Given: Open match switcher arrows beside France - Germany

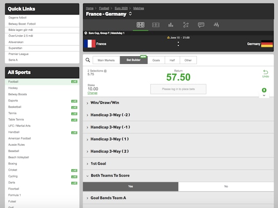Looking at the screenshot, I should [130, 14].
